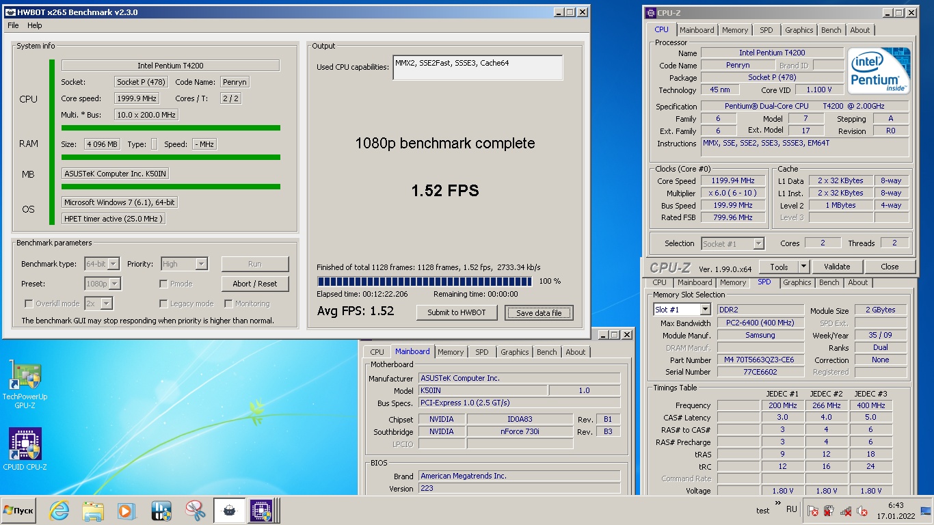Open Windows Explorer folder icon in taskbar
Viewport: 934px width, 525px height.
(x=93, y=511)
